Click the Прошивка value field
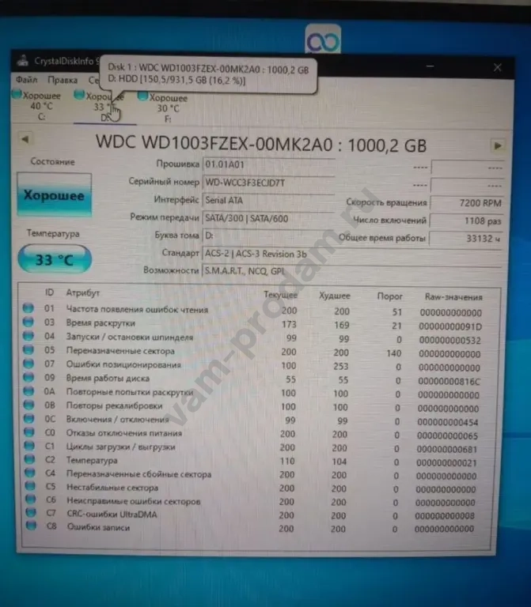This screenshot has height=607, width=531. [x=268, y=165]
